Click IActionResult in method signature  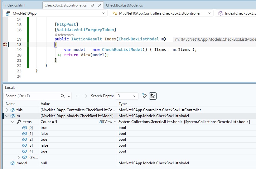87,39
